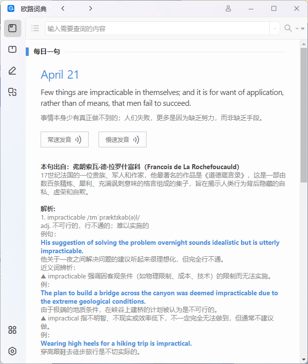Play the 常速发音 normal speed pronunciation

[x=64, y=140]
